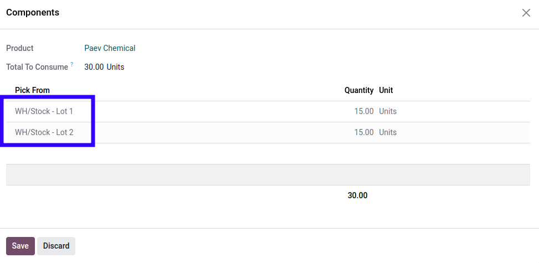Sort by the Quantity column header
Viewport: 539px width, 263px height.
pyautogui.click(x=359, y=90)
